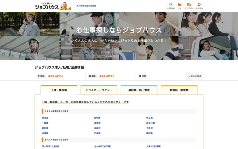The image size is (238, 149).
Task: Click the ジョブハウス求人/転職/派遣情報 heading
Action: [x=59, y=68]
